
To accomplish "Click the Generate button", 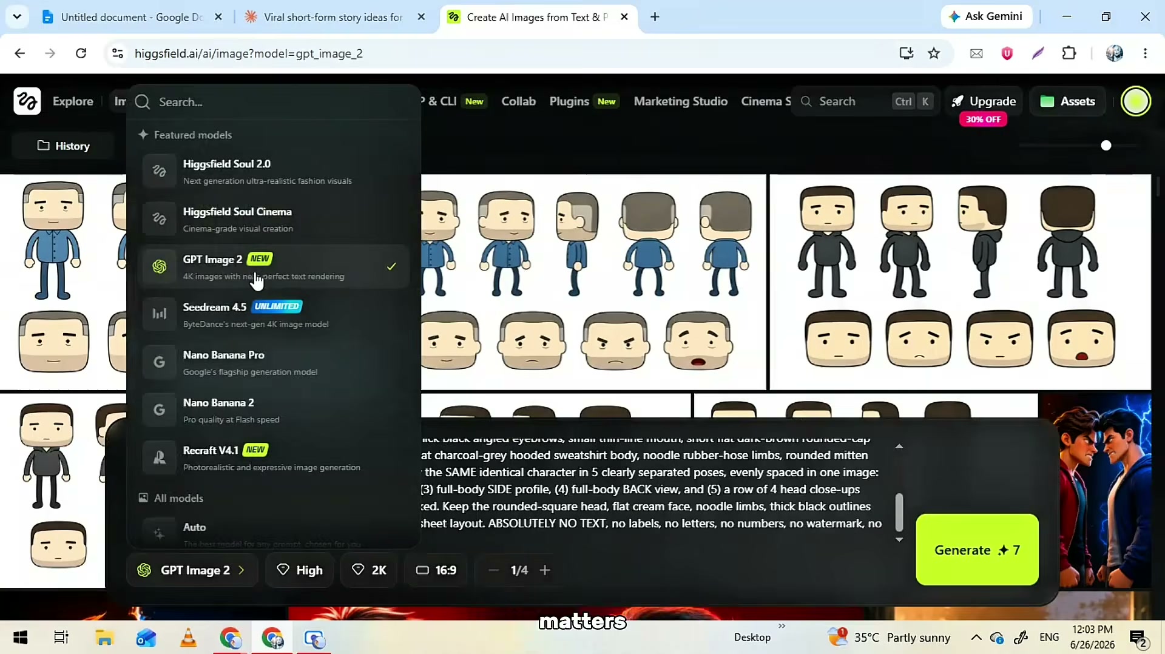I will [977, 550].
